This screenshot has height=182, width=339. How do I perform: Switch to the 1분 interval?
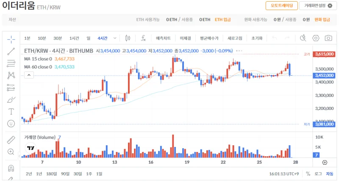pyautogui.click(x=27, y=38)
